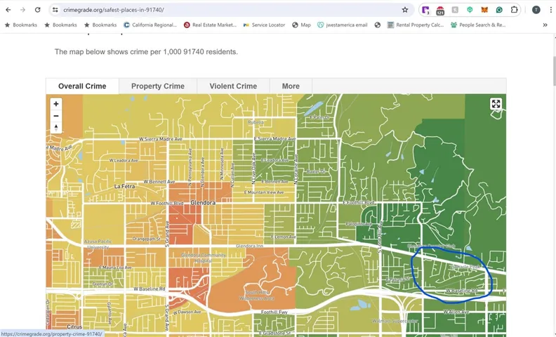Toggle fullscreen map view
Viewport: 556px width, 337px height.
496,104
